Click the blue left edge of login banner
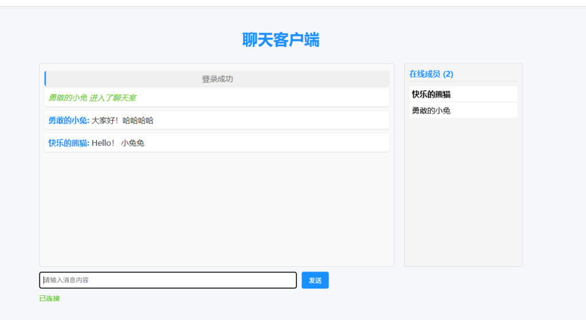Image resolution: width=586 pixels, height=320 pixels. (45, 79)
